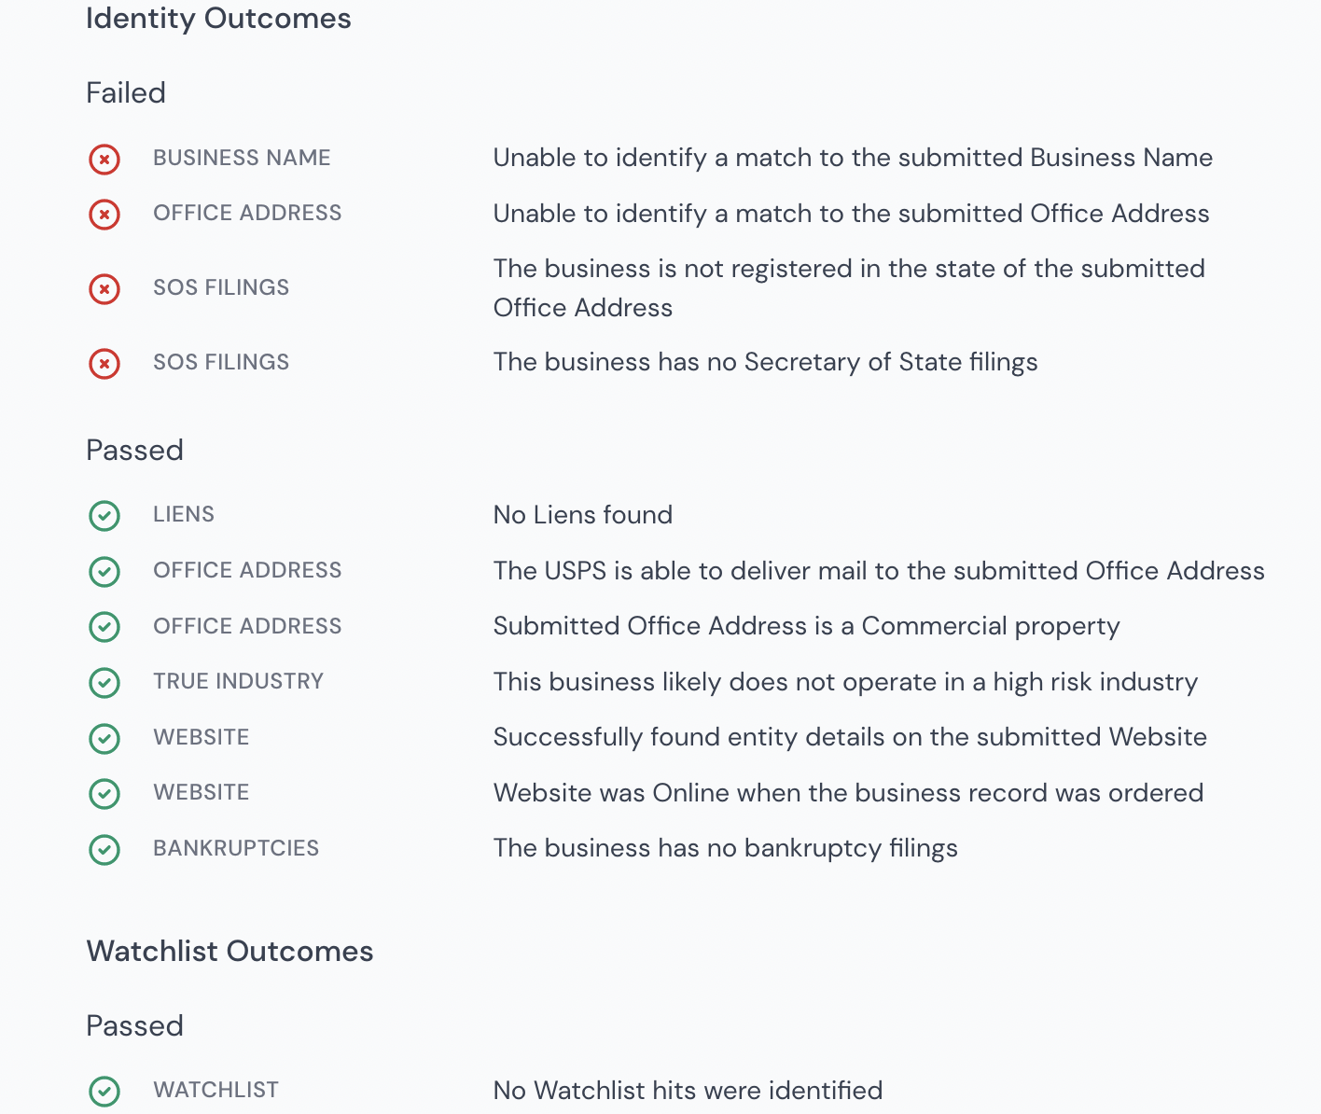
Task: Click the Identity Outcomes heading
Action: (x=218, y=19)
